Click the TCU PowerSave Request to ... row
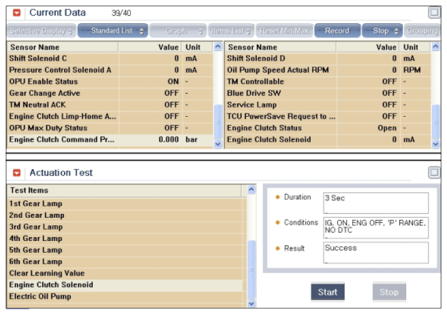Screen dimensions: 447x315 click(328, 117)
